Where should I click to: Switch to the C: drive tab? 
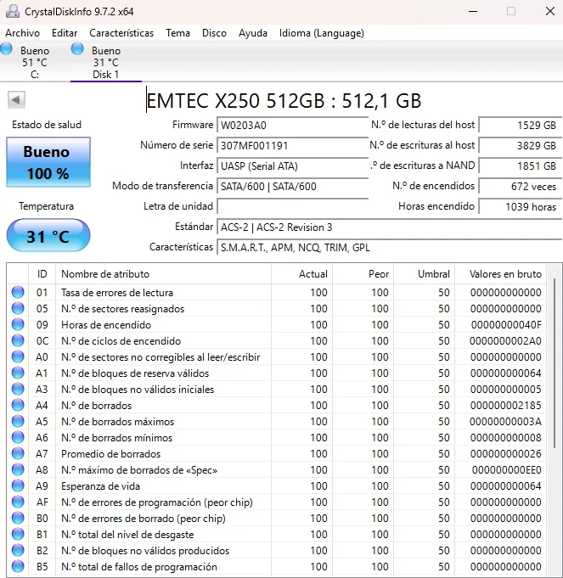pyautogui.click(x=34, y=62)
